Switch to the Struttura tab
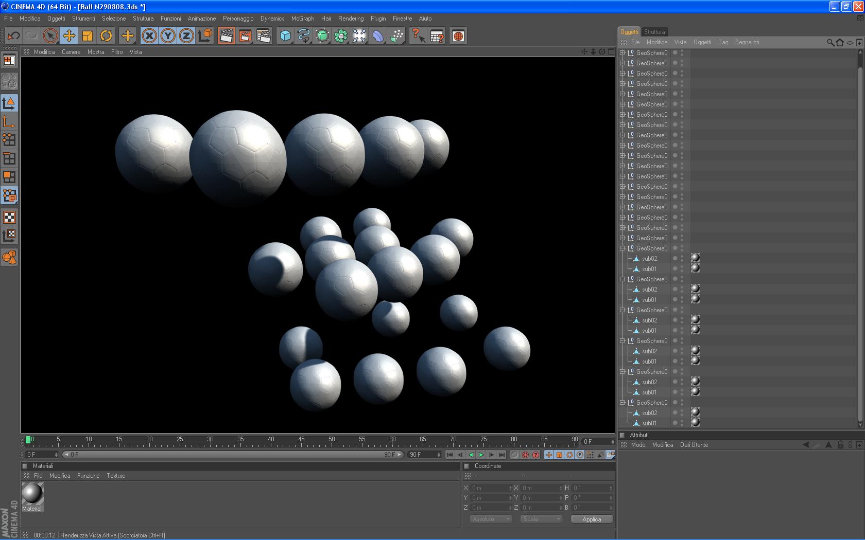This screenshot has height=540, width=865. [x=654, y=32]
